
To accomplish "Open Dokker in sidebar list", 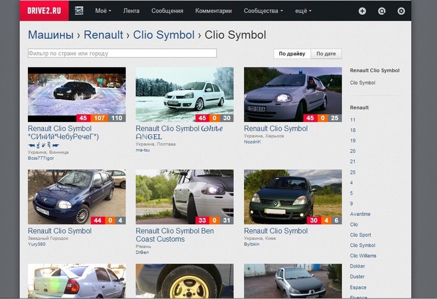I will [x=357, y=266].
